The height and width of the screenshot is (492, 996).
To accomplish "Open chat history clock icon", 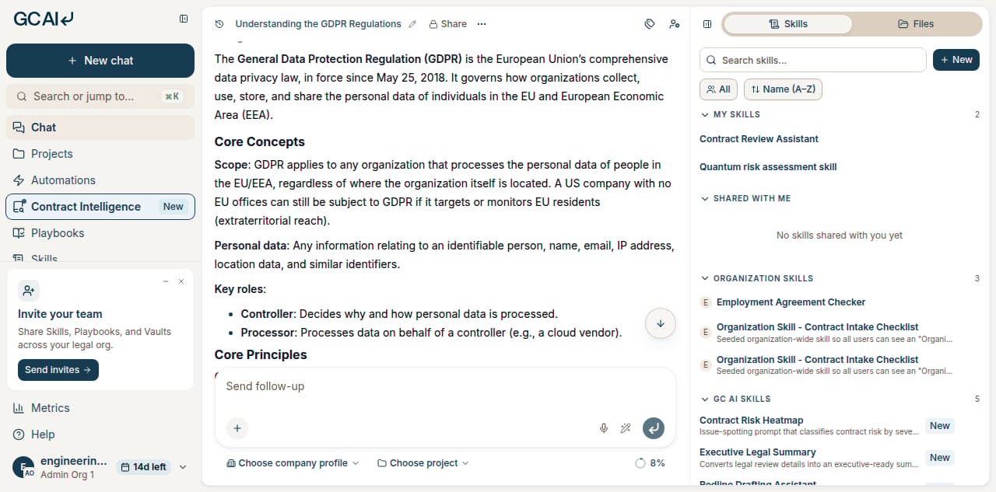I will click(219, 24).
